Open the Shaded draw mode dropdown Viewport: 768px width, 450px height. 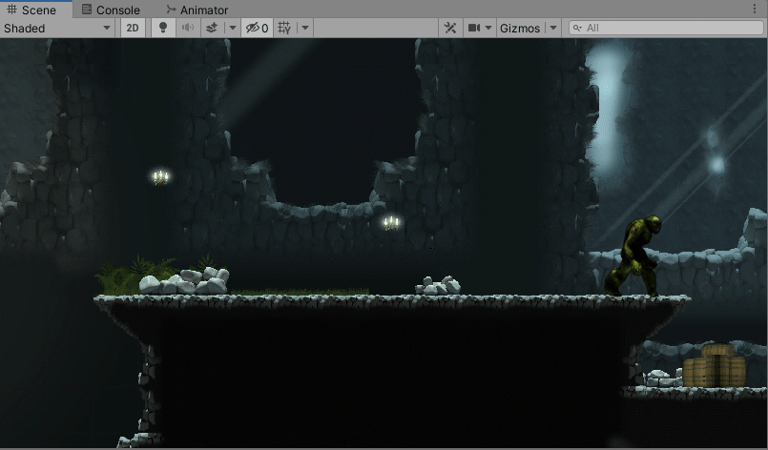click(x=58, y=28)
